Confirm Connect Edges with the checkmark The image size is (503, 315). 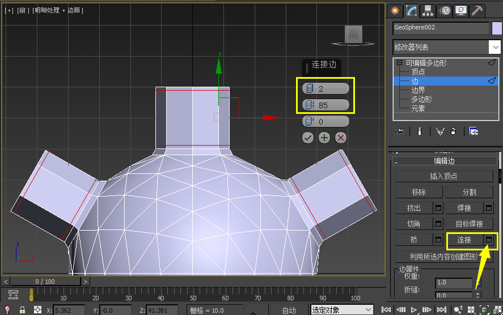308,138
